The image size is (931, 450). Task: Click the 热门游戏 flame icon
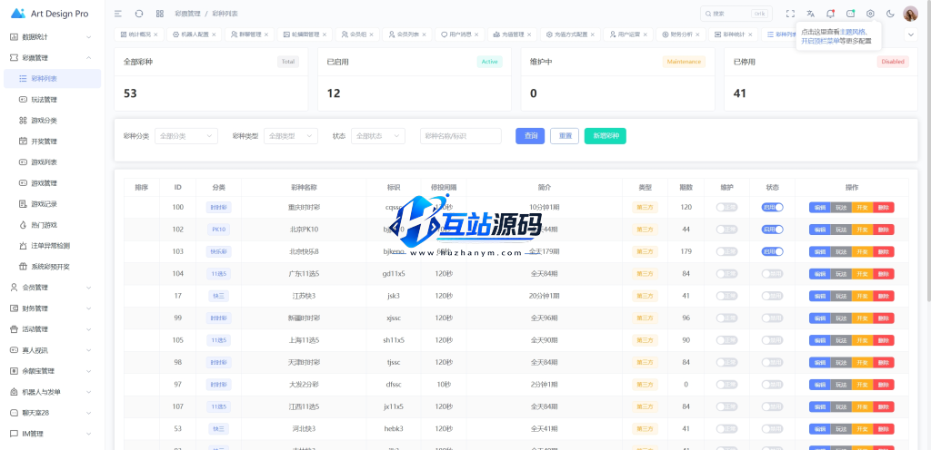click(x=23, y=224)
